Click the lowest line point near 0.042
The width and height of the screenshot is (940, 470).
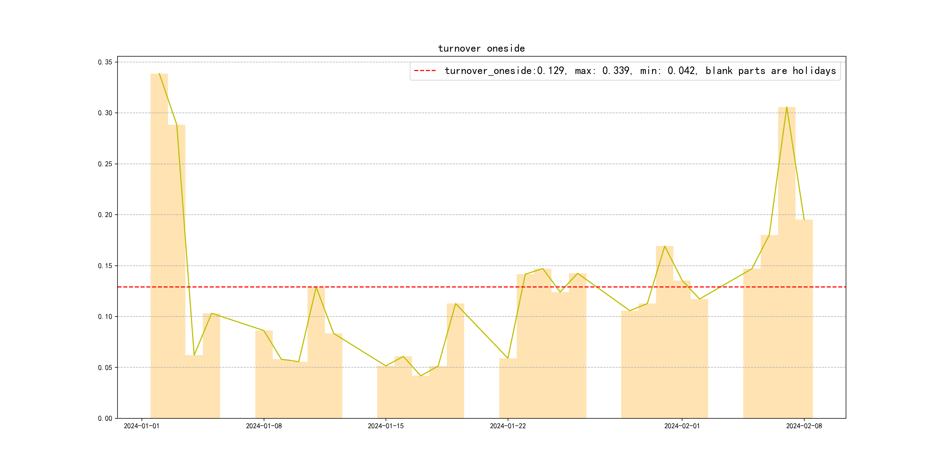[x=420, y=376]
